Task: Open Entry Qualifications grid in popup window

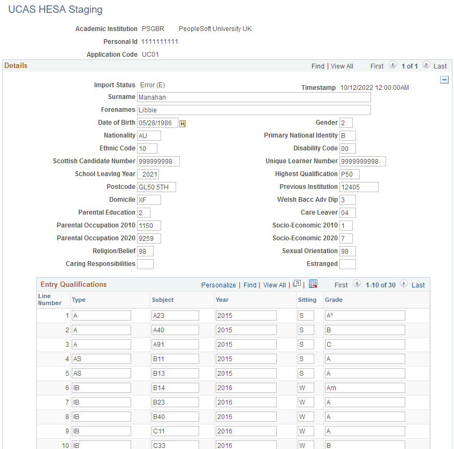Action: pos(297,285)
